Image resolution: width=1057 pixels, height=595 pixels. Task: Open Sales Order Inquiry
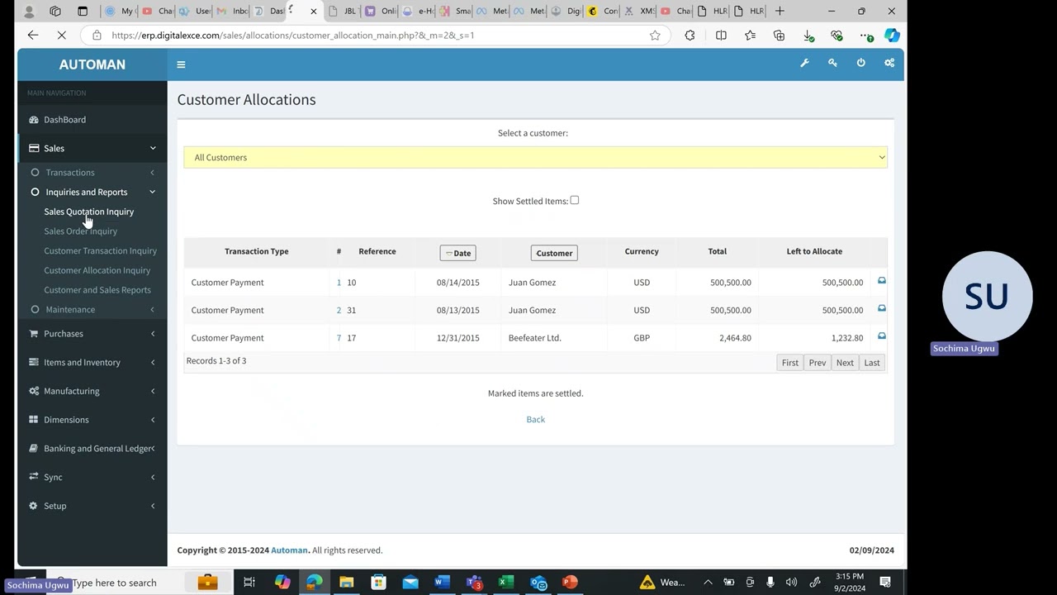(x=80, y=231)
